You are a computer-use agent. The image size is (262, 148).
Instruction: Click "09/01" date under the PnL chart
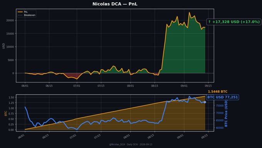pyautogui.click(x=184, y=86)
